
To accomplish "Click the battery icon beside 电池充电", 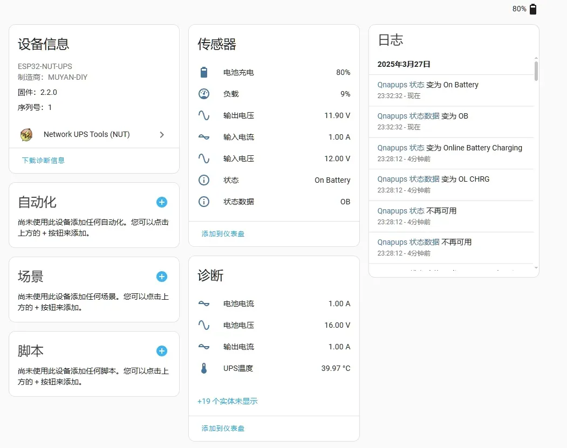I will tap(203, 72).
